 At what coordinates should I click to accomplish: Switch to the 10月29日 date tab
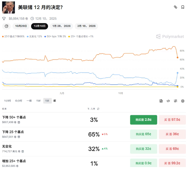[x=21, y=26]
